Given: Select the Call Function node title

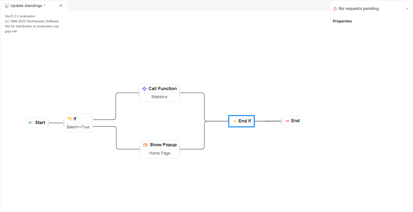Looking at the screenshot, I should pyautogui.click(x=163, y=88).
